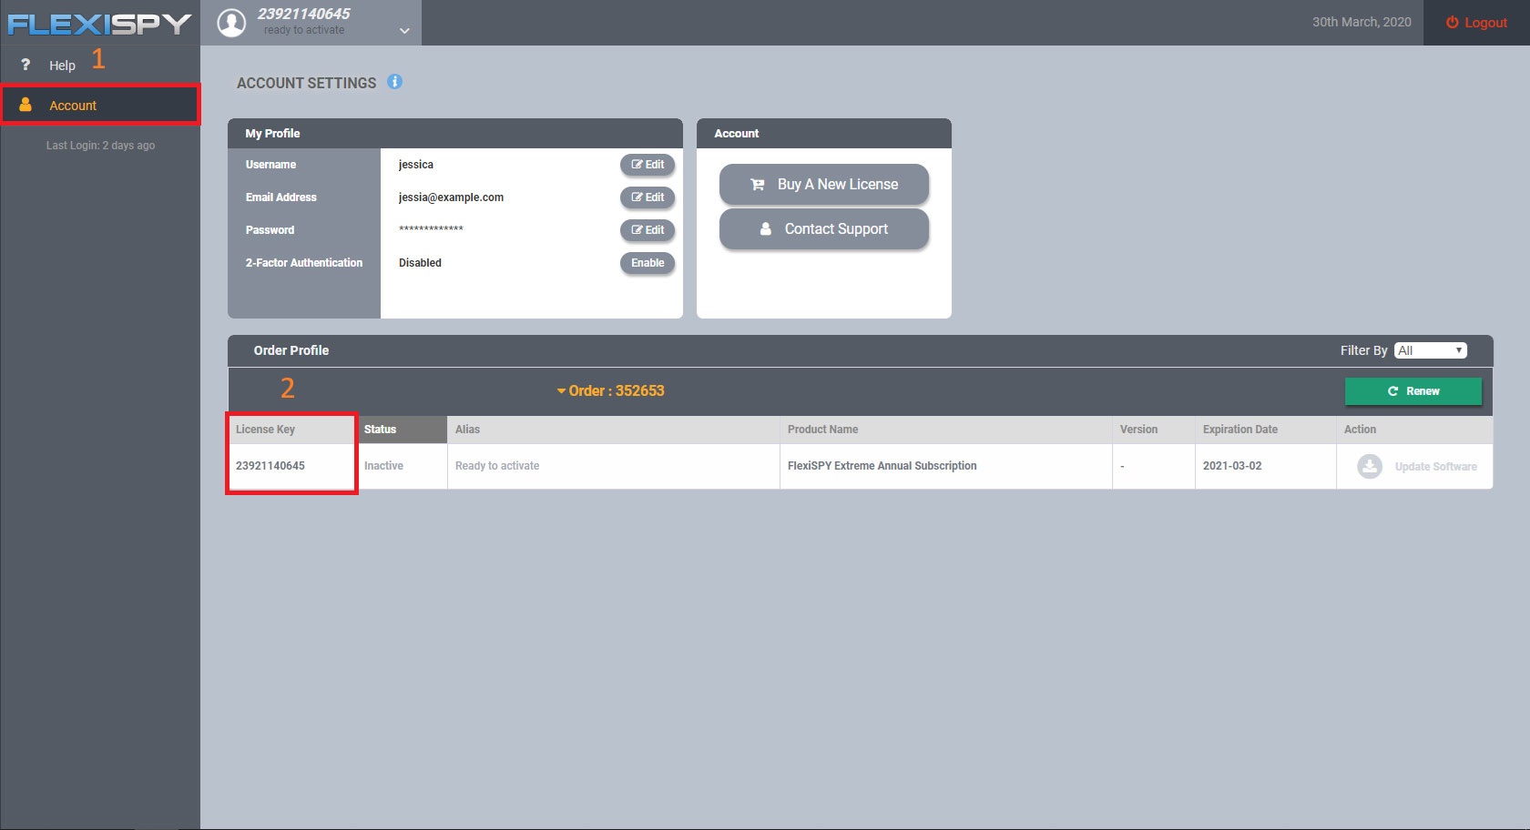The height and width of the screenshot is (830, 1530).
Task: Click the Update Software link
Action: tap(1435, 467)
